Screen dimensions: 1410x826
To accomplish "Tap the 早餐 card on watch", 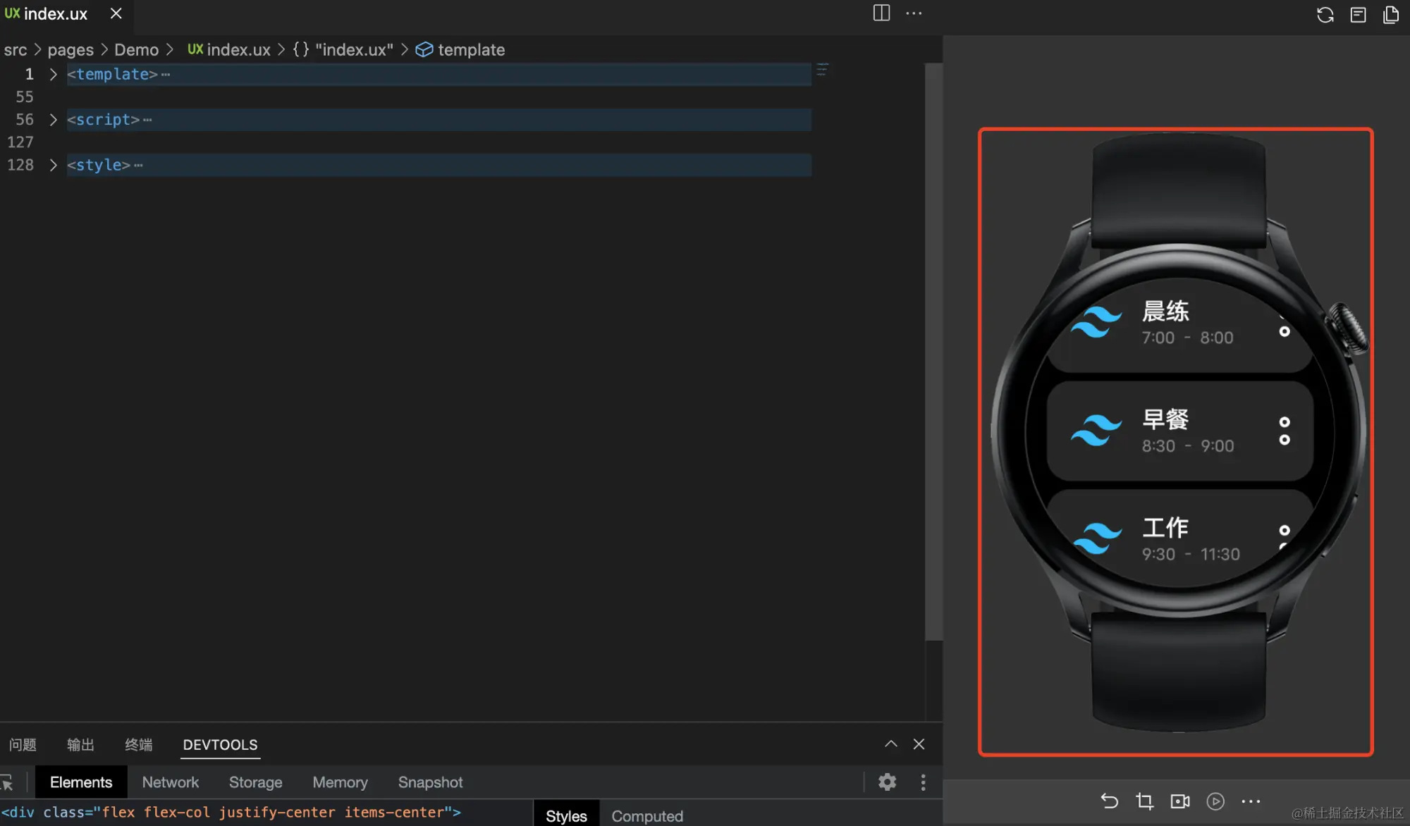I will (x=1179, y=431).
